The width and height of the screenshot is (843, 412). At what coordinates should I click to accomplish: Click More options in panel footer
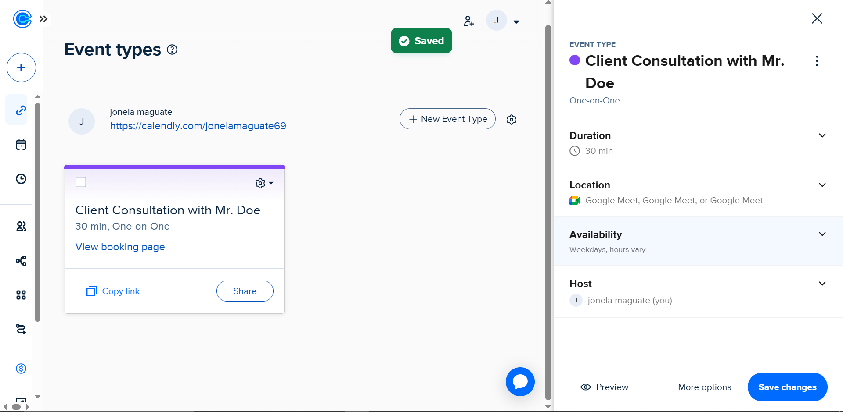tap(704, 387)
